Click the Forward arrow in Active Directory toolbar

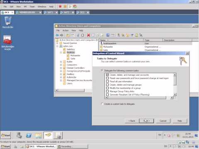tap(61, 35)
